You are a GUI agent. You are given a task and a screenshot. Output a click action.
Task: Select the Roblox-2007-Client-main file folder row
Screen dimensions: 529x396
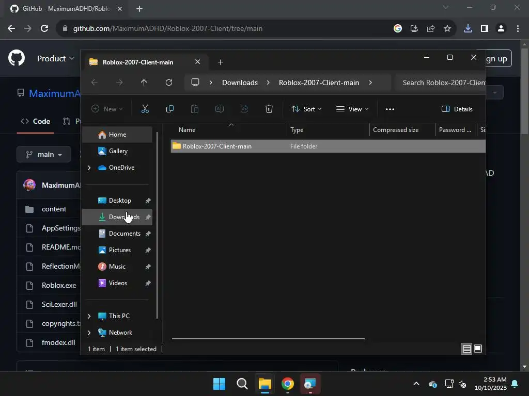328,146
